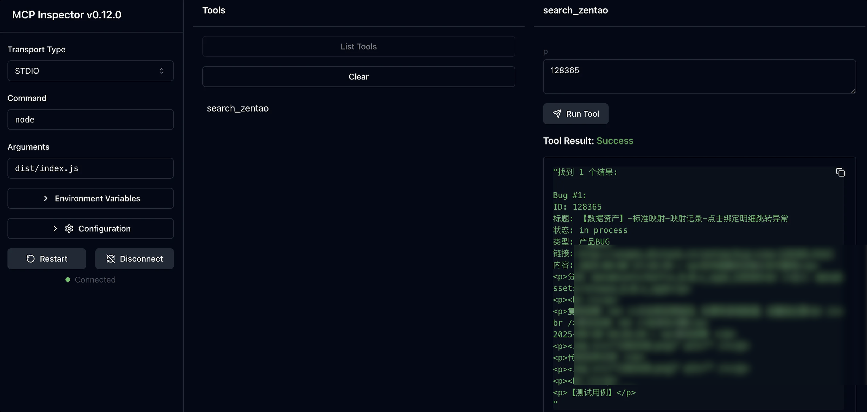Click the STDIO dropdown up-down arrows
Screen dimensions: 867x412
[161, 71]
